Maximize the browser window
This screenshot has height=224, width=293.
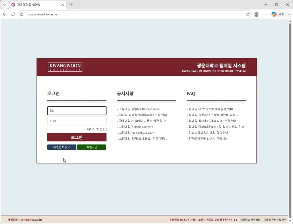pyautogui.click(x=277, y=5)
